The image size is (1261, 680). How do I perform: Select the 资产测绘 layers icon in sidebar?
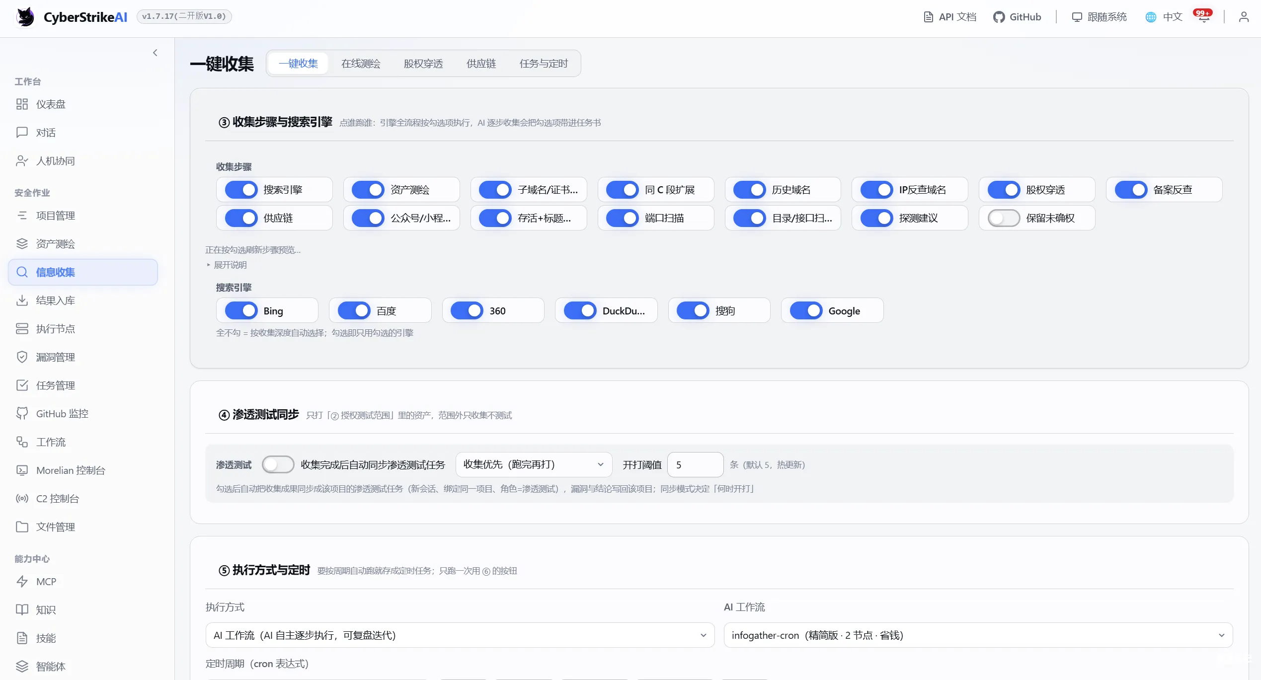click(22, 243)
